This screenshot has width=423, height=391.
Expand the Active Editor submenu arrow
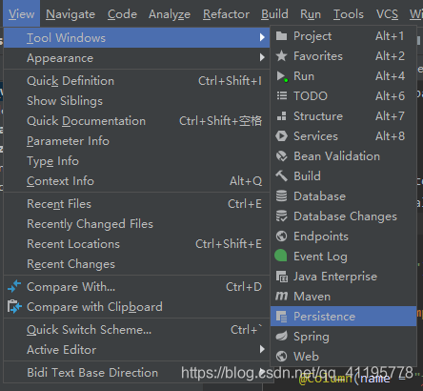tap(262, 349)
